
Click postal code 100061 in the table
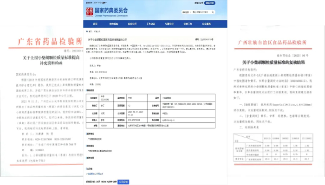[104, 125]
